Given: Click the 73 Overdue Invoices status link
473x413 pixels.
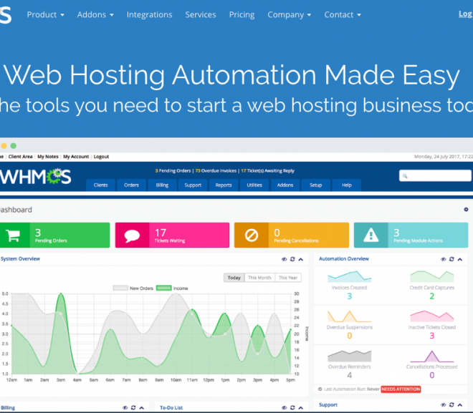Looking at the screenshot, I should pyautogui.click(x=216, y=171).
